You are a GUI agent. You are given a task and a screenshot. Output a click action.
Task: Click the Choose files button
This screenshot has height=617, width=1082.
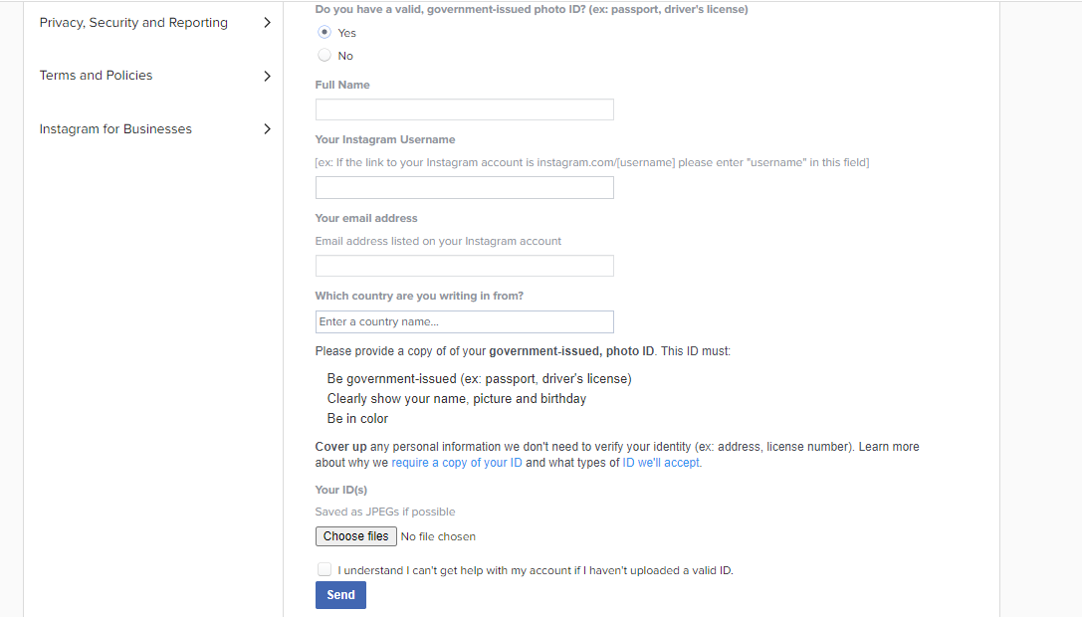click(356, 536)
